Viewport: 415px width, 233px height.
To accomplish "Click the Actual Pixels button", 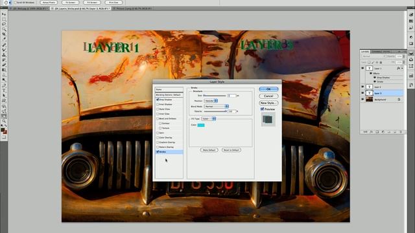I will click(49, 3).
